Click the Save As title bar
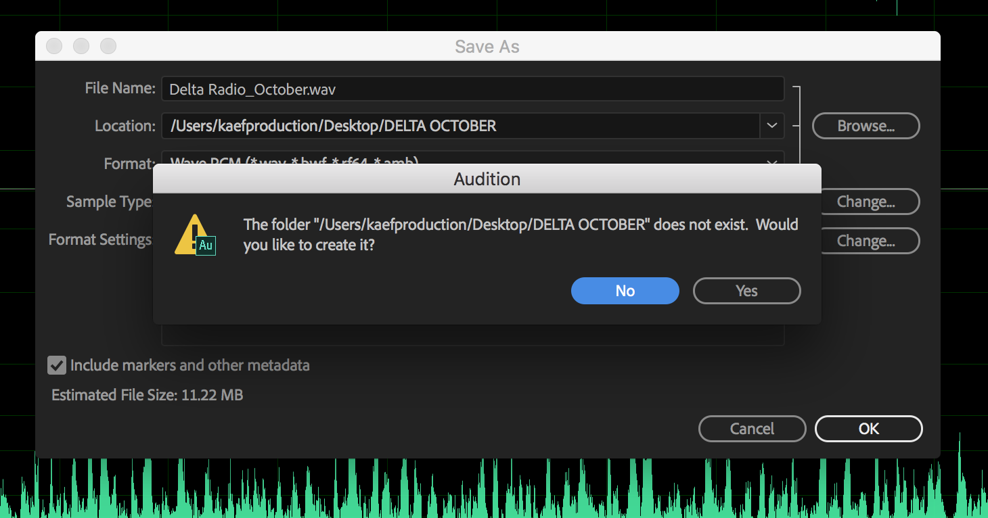The image size is (988, 518). click(x=487, y=46)
